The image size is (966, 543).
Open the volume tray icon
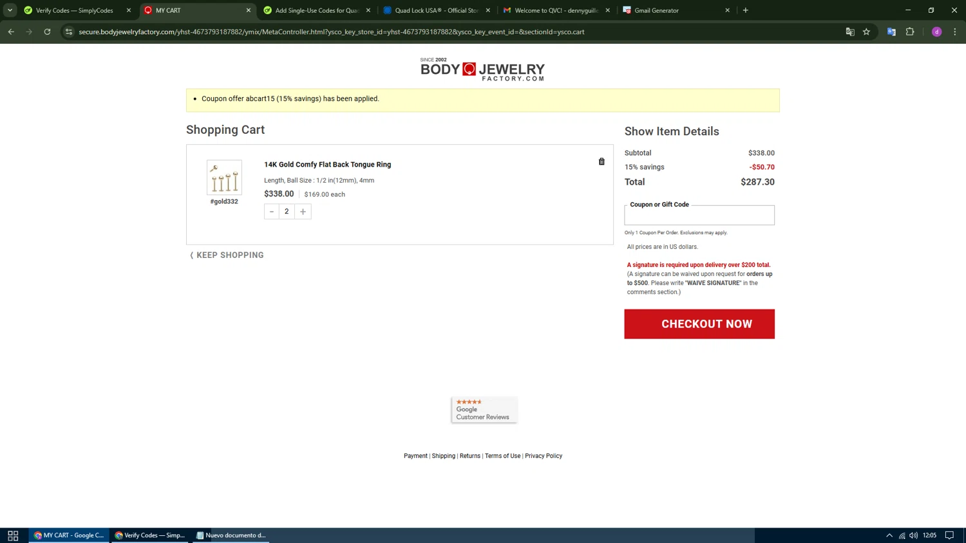(x=913, y=535)
